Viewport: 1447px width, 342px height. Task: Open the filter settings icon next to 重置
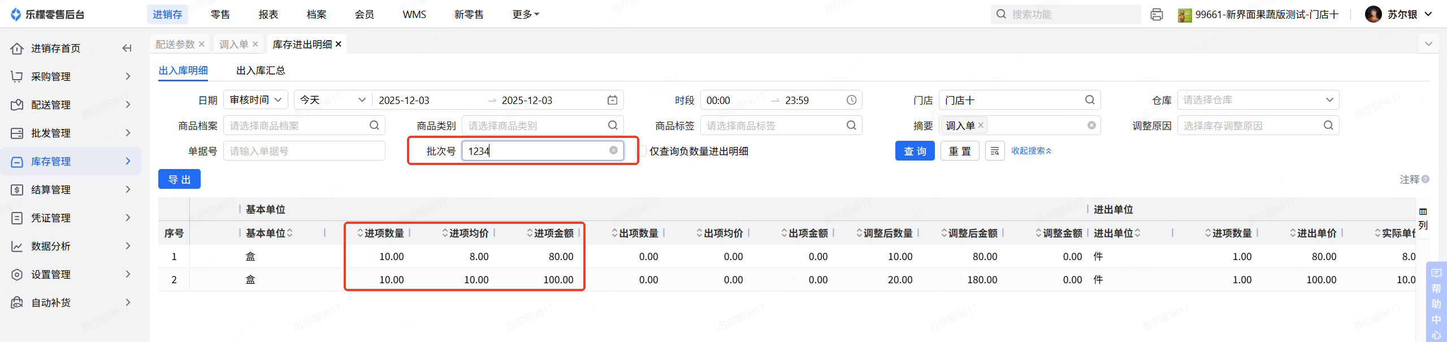point(995,151)
